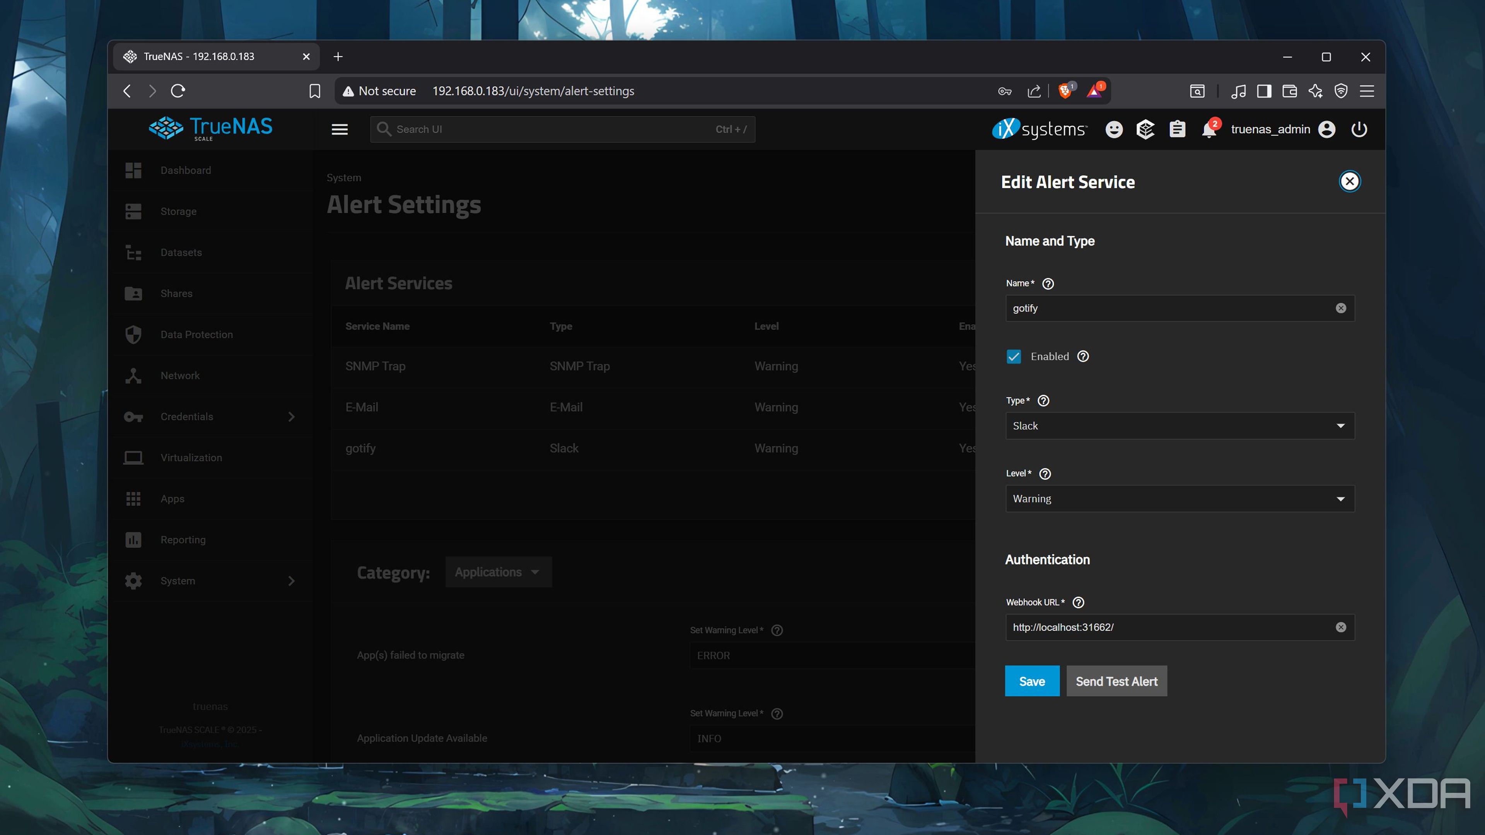Expand the Level dropdown showing Warning
Viewport: 1485px width, 835px height.
point(1179,498)
